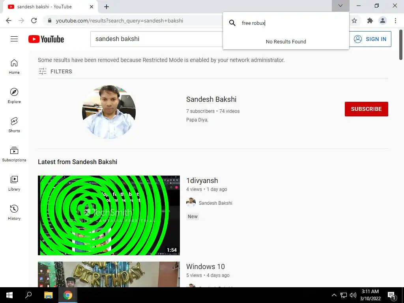Go to Home in sidebar

[x=14, y=67]
